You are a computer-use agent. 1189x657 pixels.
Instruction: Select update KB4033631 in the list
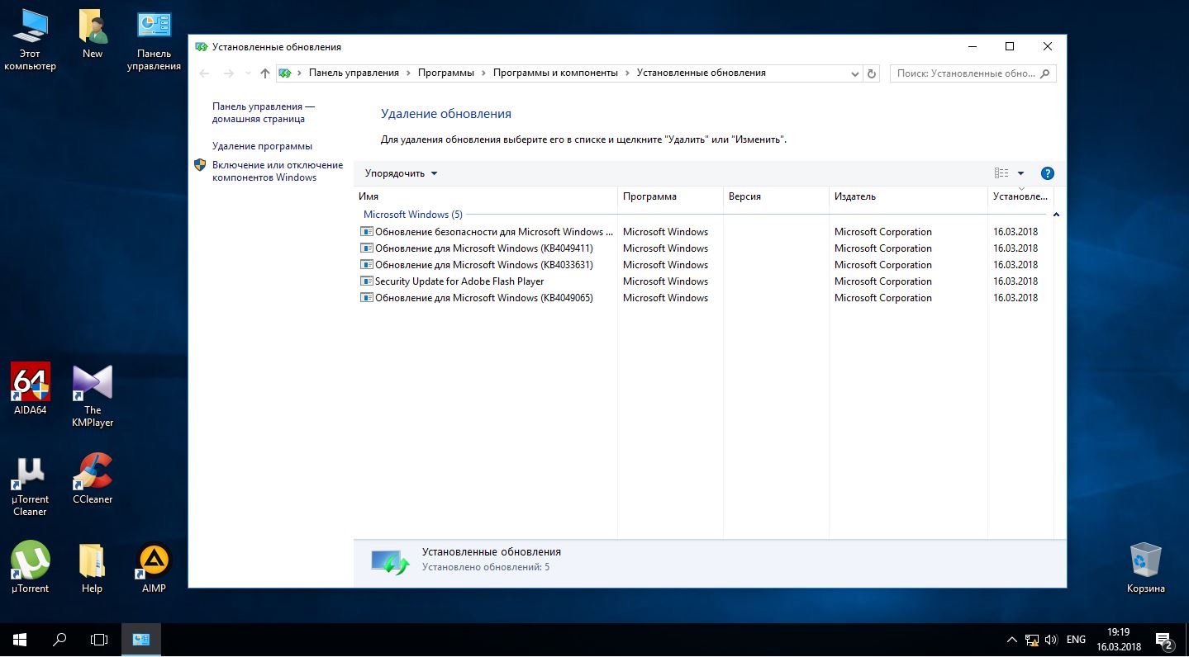pos(703,265)
